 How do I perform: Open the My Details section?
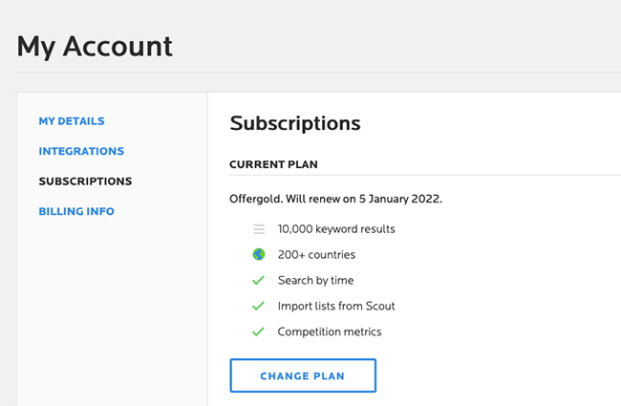72,120
